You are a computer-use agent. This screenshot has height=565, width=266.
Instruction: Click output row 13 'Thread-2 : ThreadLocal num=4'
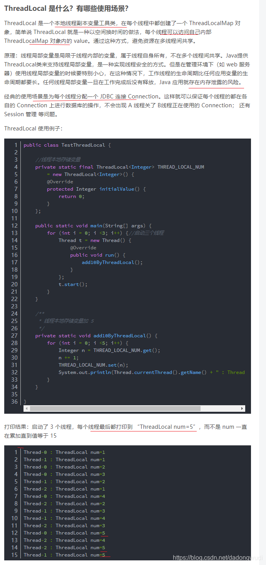click(64, 540)
